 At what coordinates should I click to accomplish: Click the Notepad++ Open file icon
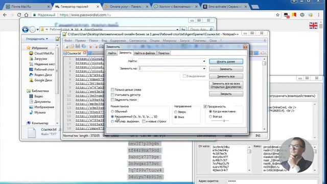tap(72, 47)
